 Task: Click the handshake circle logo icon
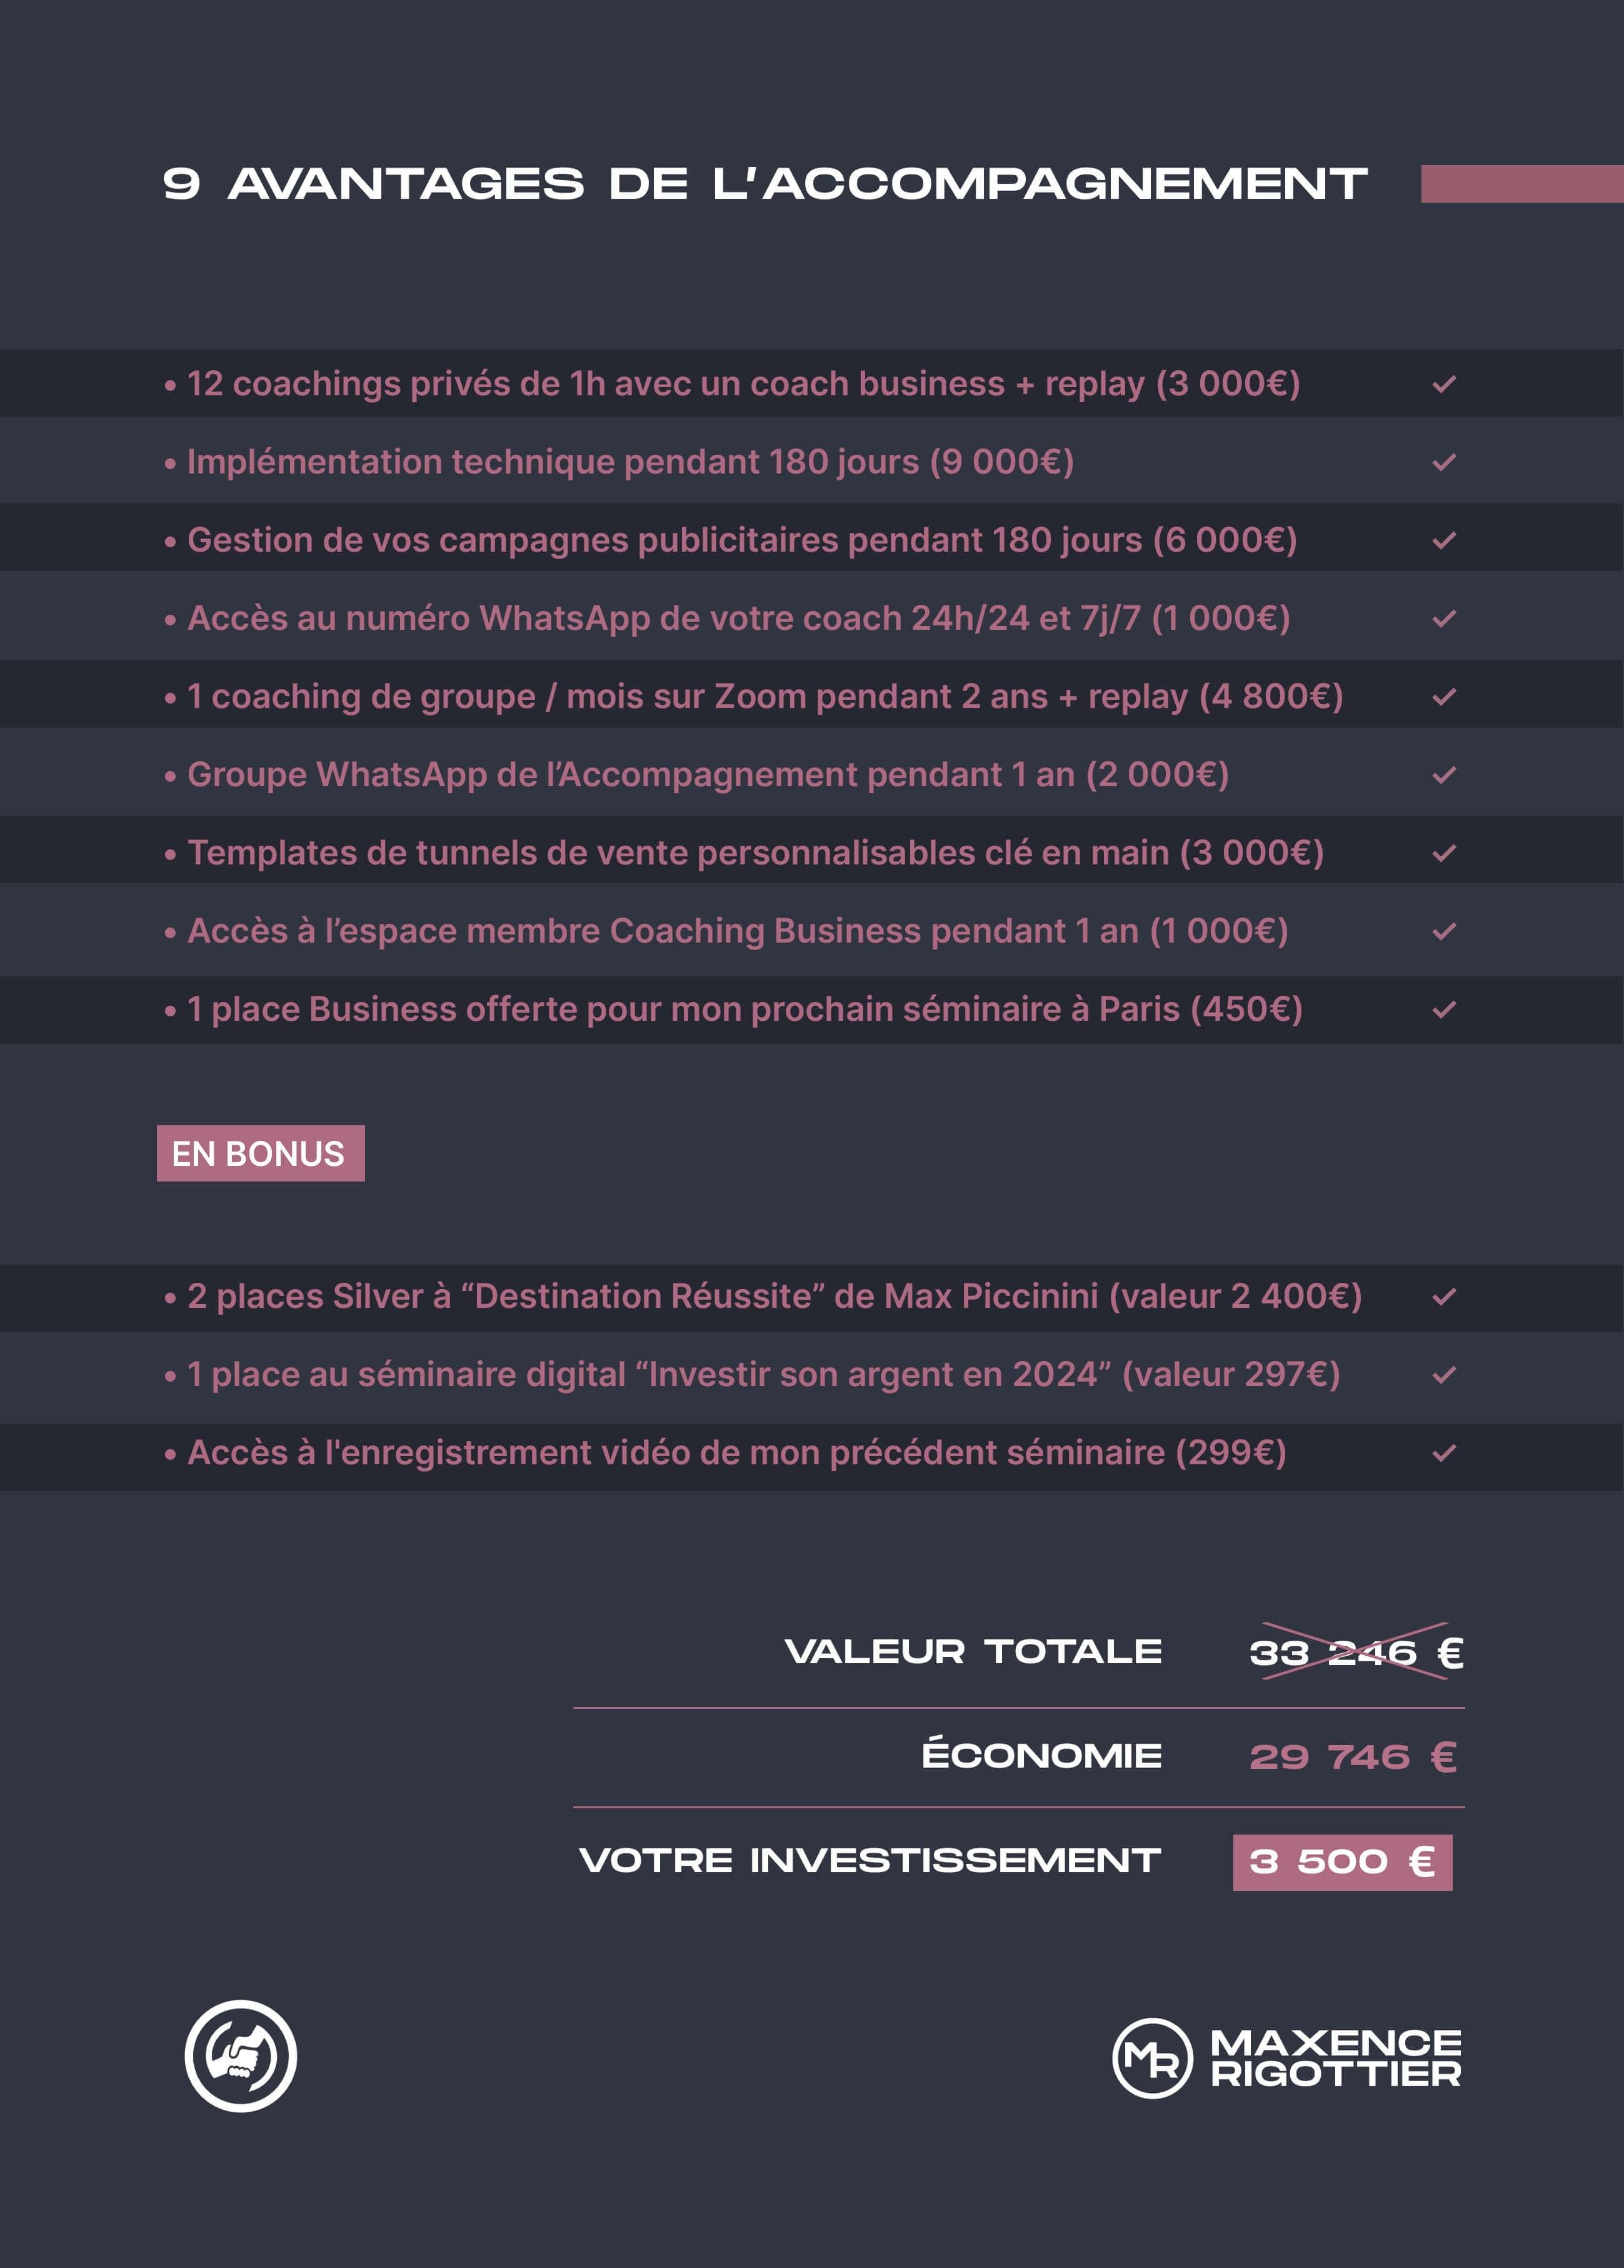click(241, 2056)
